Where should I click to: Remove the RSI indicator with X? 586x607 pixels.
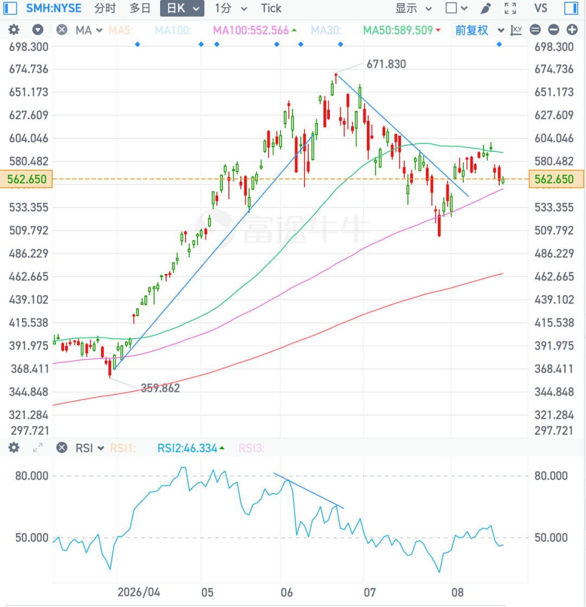[61, 448]
